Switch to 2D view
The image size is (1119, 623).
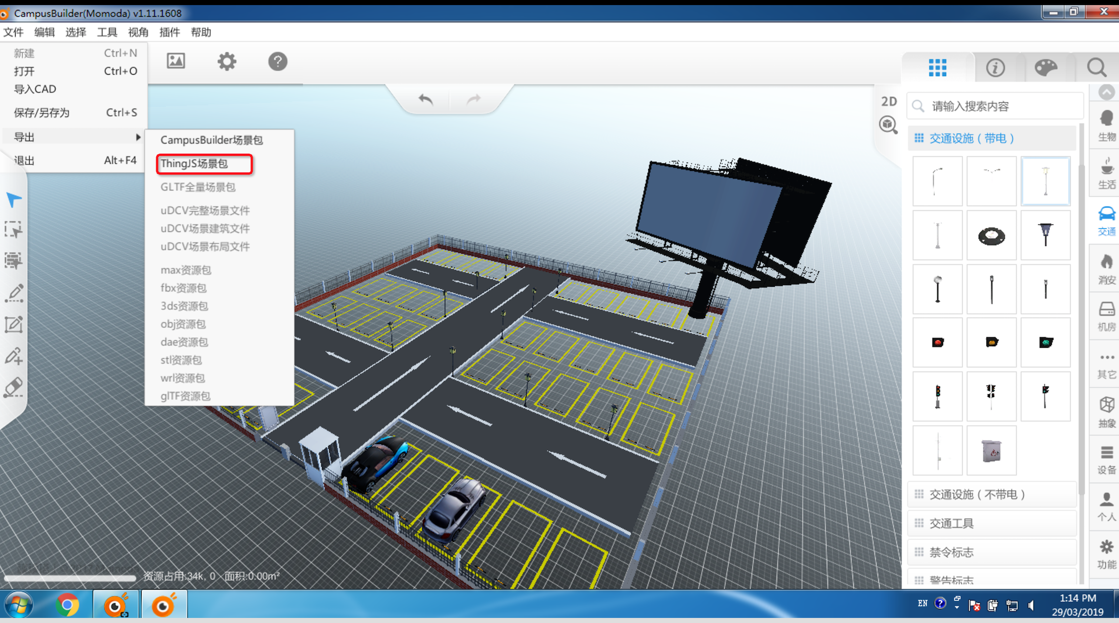(x=889, y=101)
